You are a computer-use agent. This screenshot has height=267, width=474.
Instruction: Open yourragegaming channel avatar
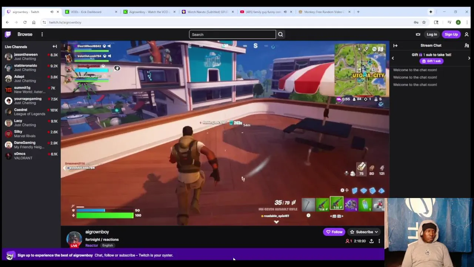pos(8,101)
